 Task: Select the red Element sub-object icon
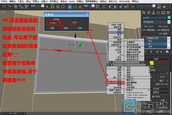pos(164,63)
